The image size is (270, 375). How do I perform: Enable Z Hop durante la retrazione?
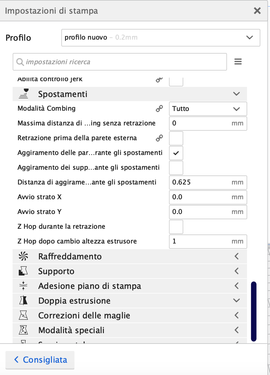coord(176,227)
